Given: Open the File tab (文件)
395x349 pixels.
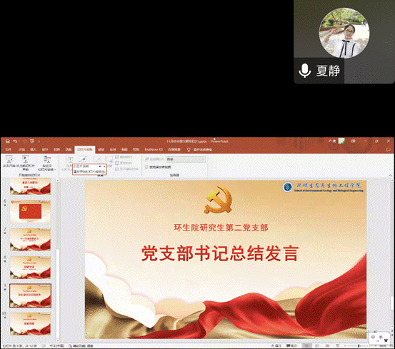Looking at the screenshot, I should click(x=8, y=149).
